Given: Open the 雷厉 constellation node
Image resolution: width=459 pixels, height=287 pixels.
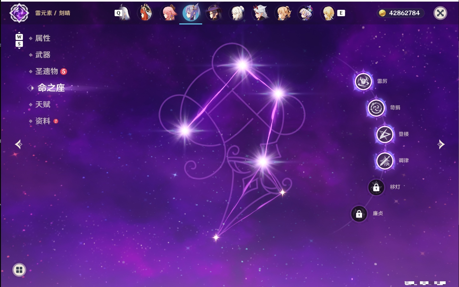Looking at the screenshot, I should [363, 81].
